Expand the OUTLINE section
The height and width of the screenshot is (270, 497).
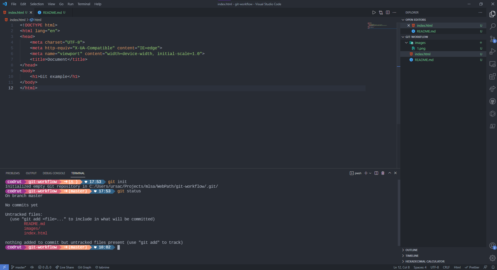(x=411, y=250)
